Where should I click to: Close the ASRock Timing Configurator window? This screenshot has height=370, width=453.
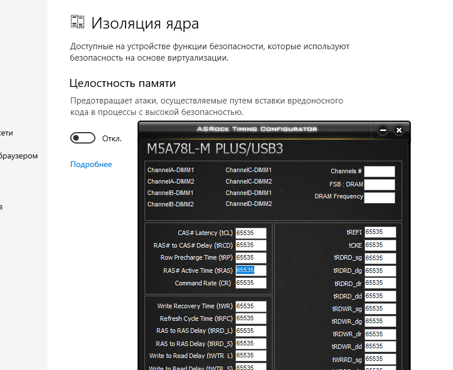[x=399, y=130]
